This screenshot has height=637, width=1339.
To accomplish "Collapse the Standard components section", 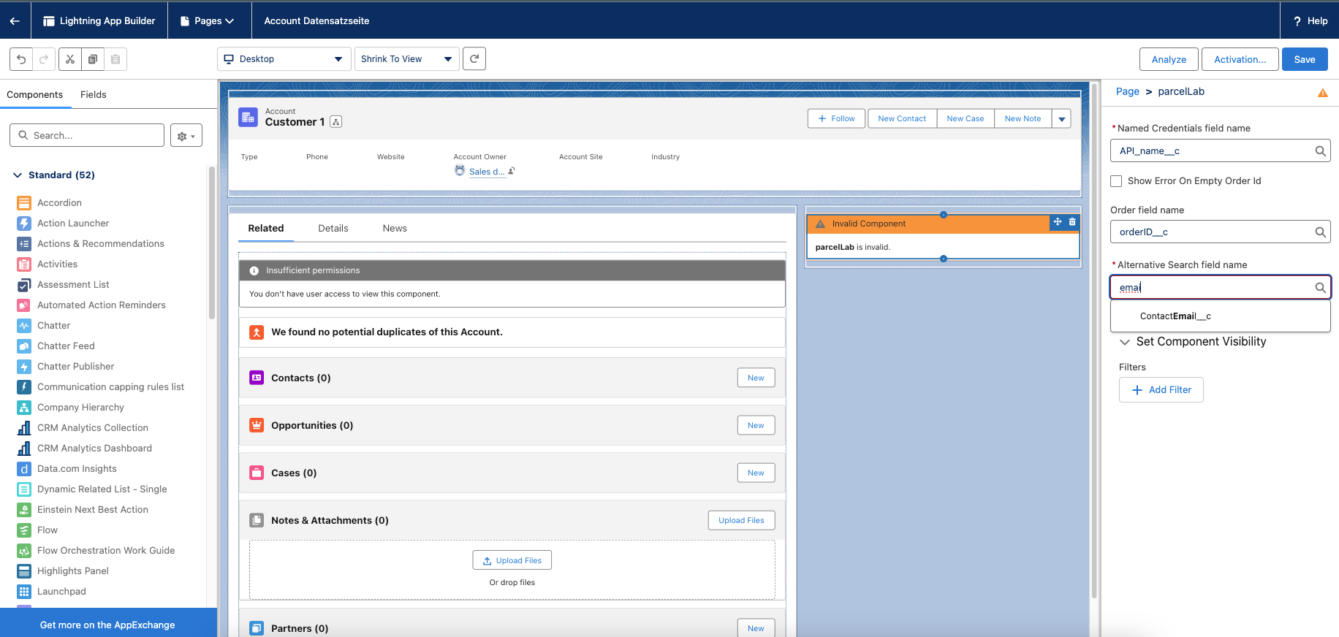I will tap(18, 175).
